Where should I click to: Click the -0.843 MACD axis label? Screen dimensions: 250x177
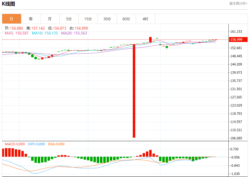click(235, 166)
